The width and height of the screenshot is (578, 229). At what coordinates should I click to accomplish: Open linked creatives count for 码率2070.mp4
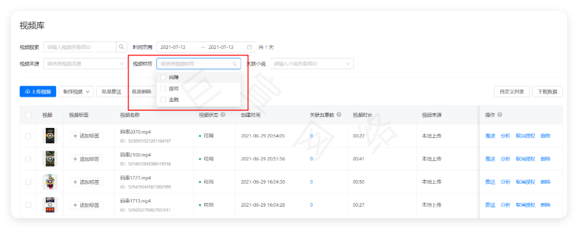[x=311, y=136]
